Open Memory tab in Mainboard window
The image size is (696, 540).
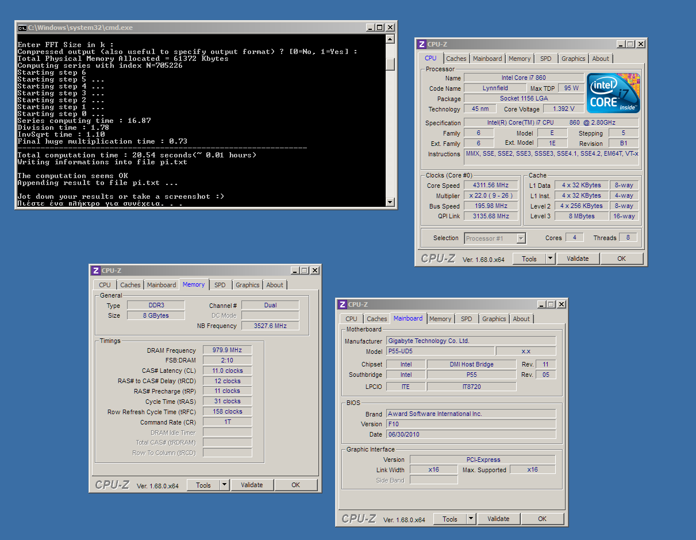click(440, 319)
